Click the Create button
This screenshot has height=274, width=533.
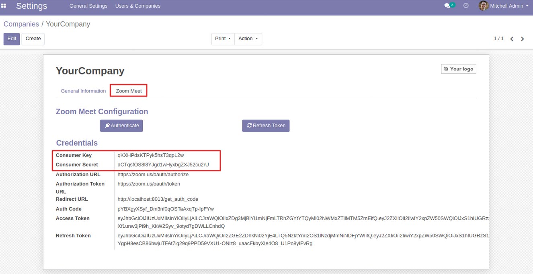coord(33,39)
